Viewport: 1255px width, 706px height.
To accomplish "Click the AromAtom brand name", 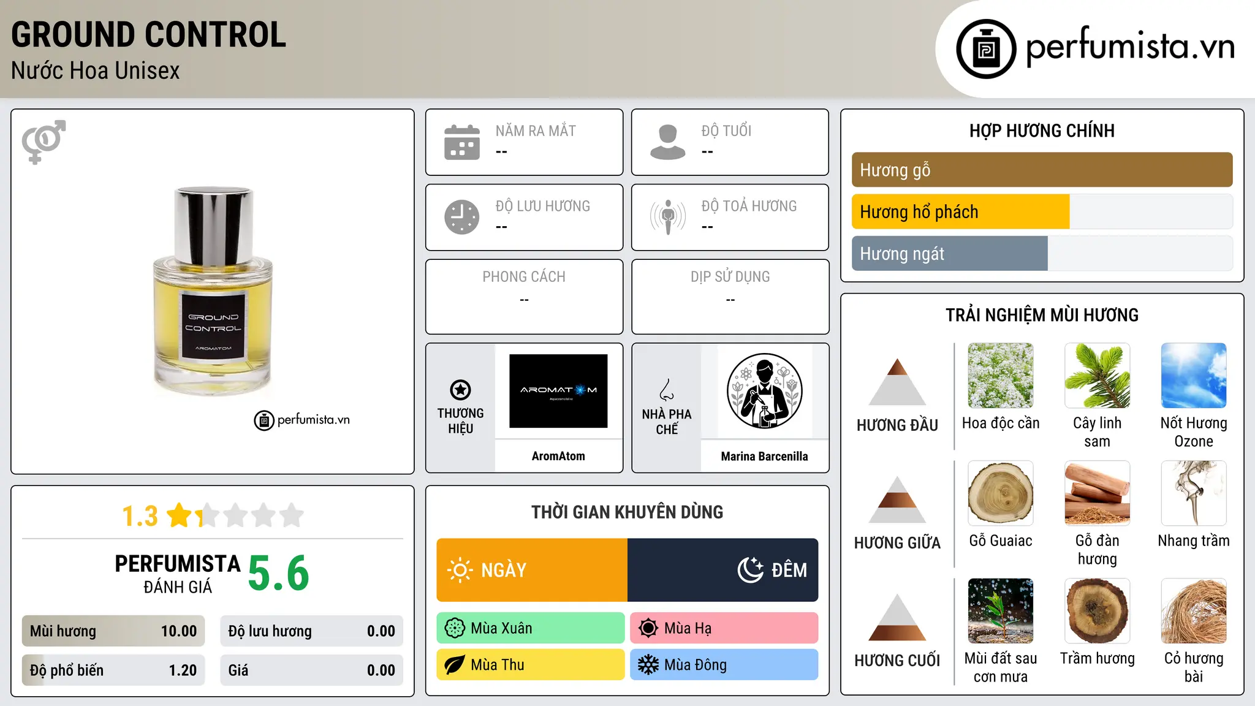I will (558, 456).
